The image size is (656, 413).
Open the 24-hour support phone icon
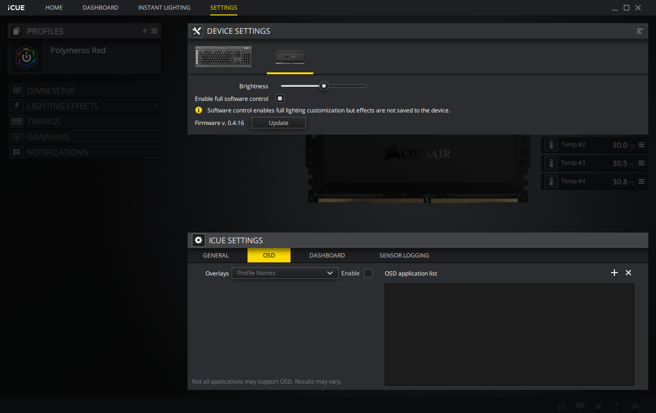563,406
